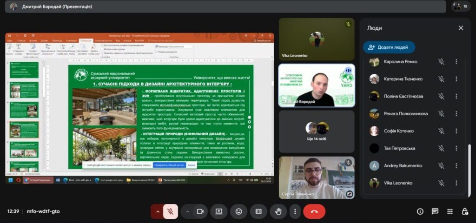Expand video settings arrow beside camera

point(188,211)
